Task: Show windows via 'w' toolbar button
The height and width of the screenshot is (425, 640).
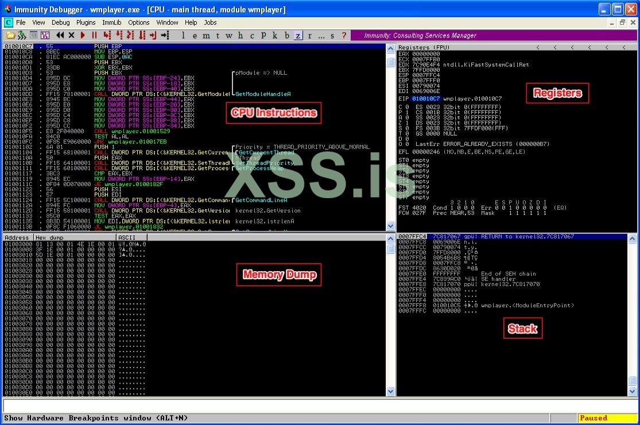Action: 229,36
